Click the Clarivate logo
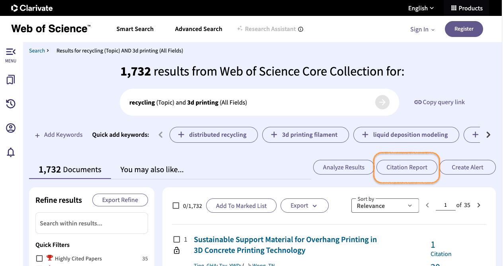This screenshot has height=266, width=503. [x=32, y=8]
